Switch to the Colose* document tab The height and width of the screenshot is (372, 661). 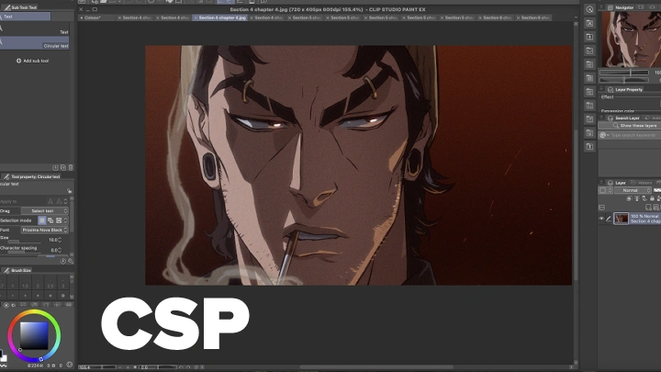coord(97,17)
